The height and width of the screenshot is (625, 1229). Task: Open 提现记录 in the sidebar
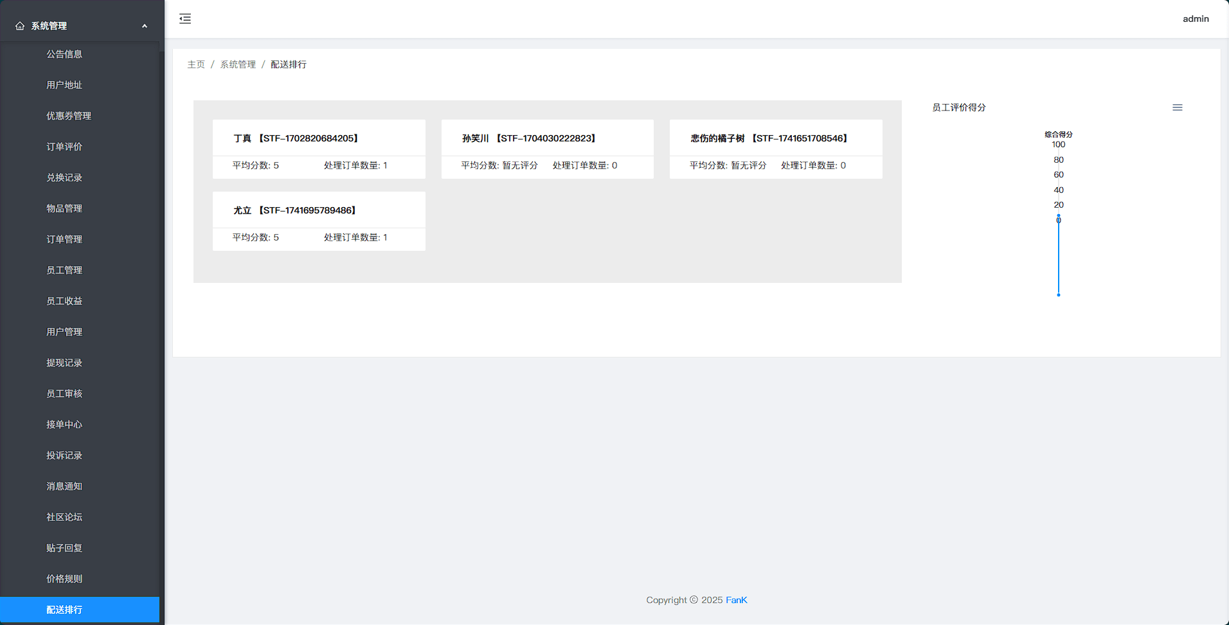(64, 363)
